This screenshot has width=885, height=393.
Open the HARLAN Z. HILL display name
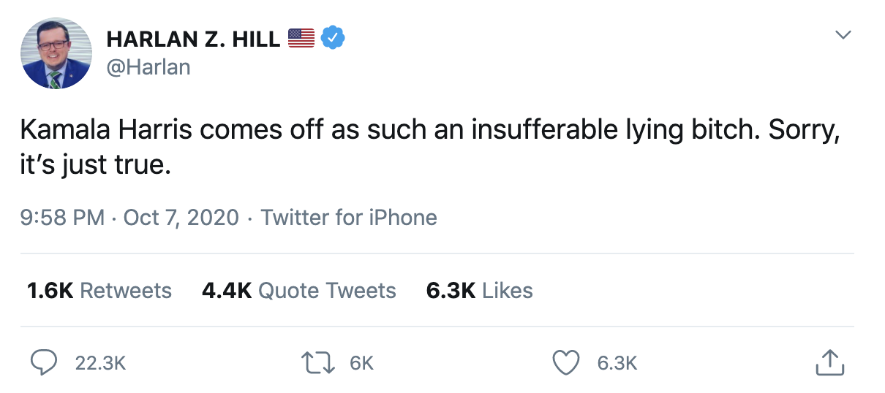click(193, 39)
